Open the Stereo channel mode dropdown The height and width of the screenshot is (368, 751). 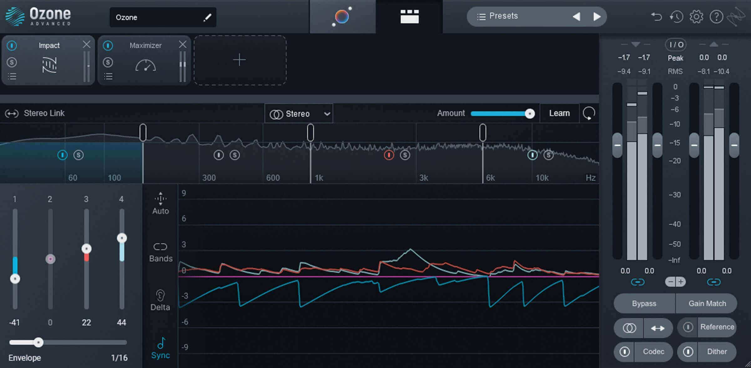299,114
